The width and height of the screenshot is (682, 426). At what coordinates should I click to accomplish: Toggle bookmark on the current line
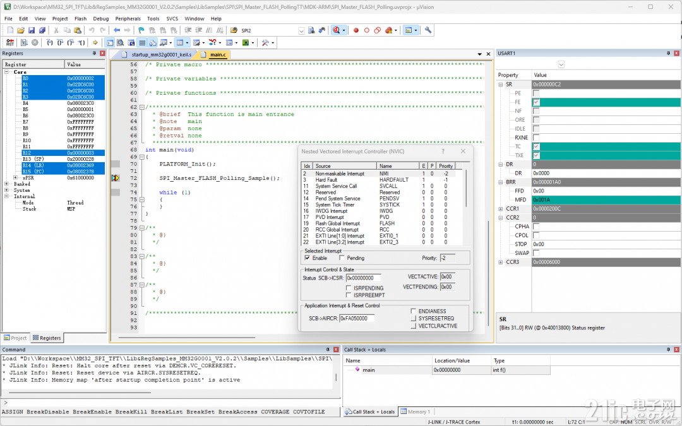[141, 30]
